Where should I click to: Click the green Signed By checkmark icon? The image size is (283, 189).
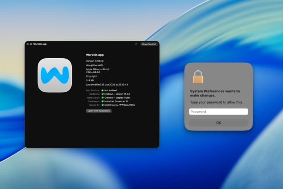point(103,105)
